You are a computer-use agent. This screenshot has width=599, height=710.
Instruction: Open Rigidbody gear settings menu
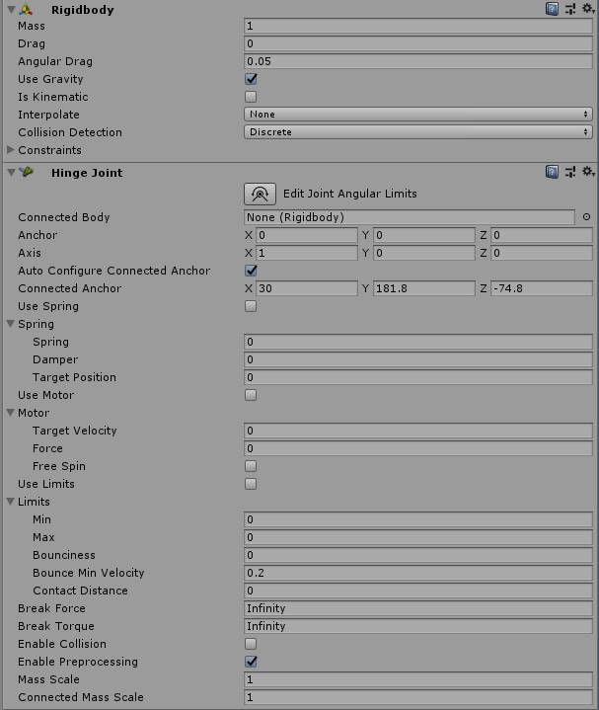coord(588,8)
